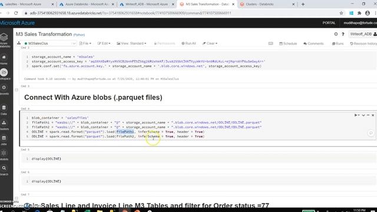Add comment on Cmd 4 cell bubble icon
Image resolution: width=377 pixels, height=212 pixels.
(x=371, y=133)
